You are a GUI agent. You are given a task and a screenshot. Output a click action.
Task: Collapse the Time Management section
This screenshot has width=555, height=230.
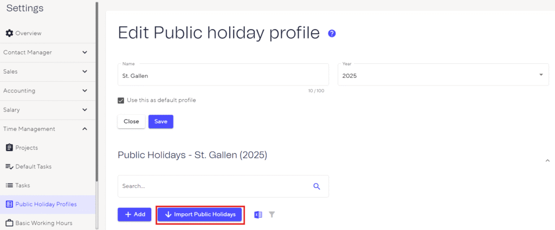[x=85, y=129]
